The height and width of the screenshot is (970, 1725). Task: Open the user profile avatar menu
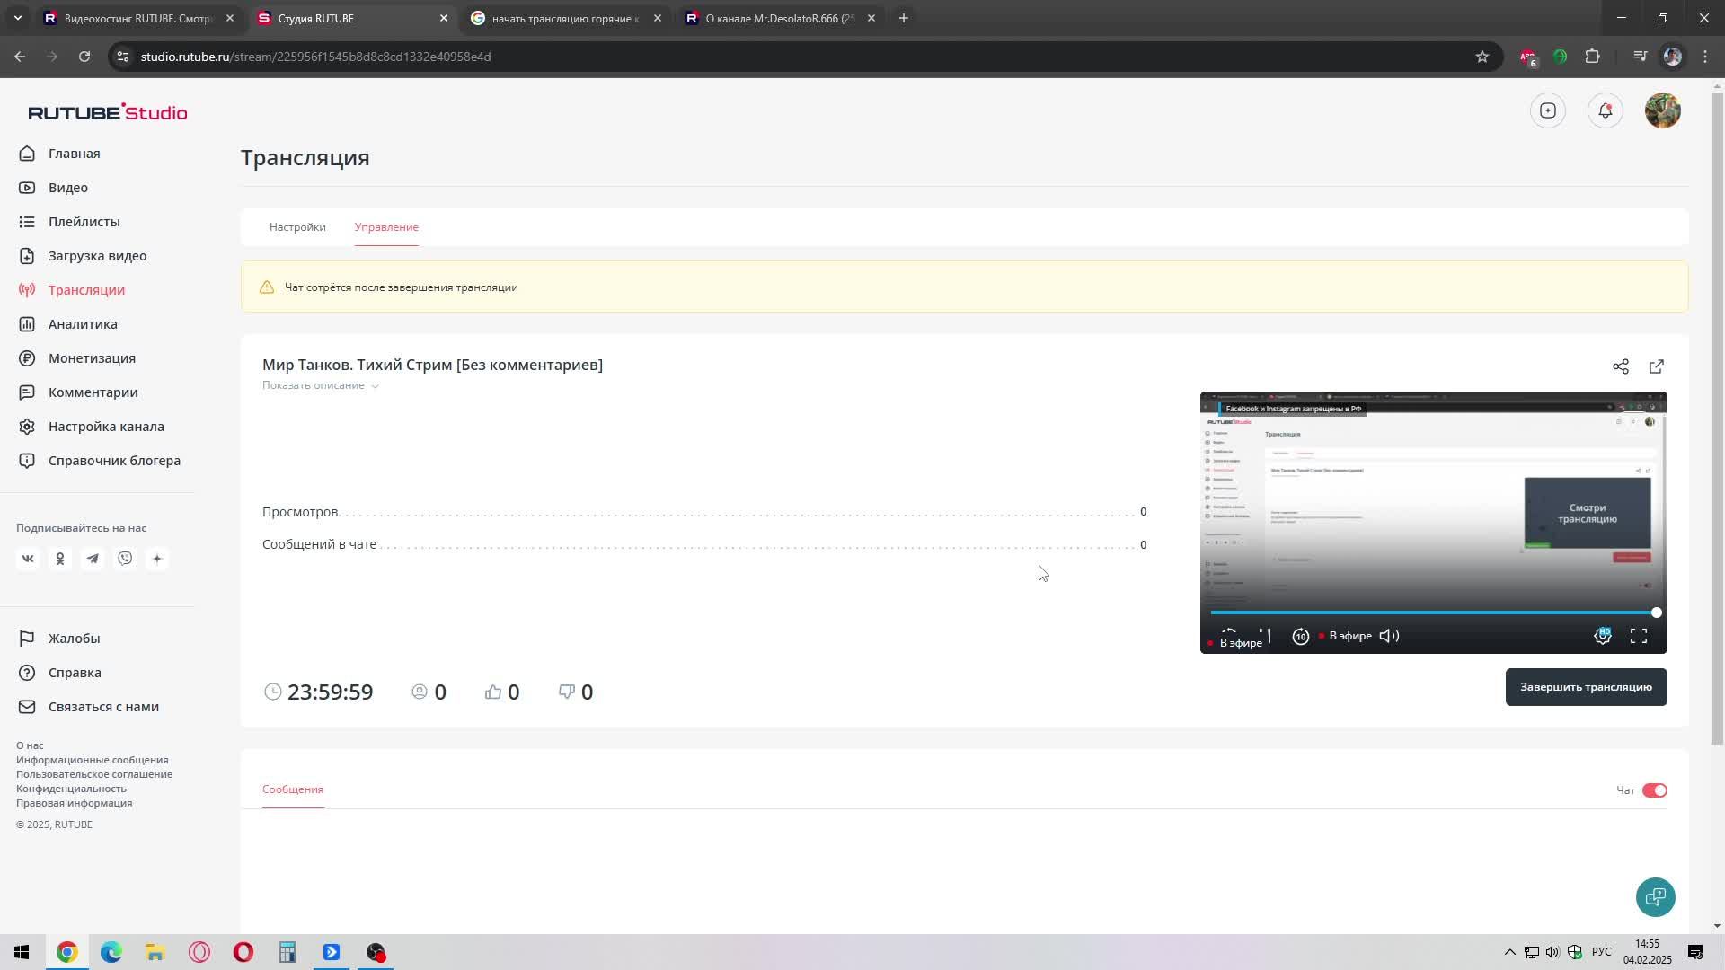[x=1662, y=110]
